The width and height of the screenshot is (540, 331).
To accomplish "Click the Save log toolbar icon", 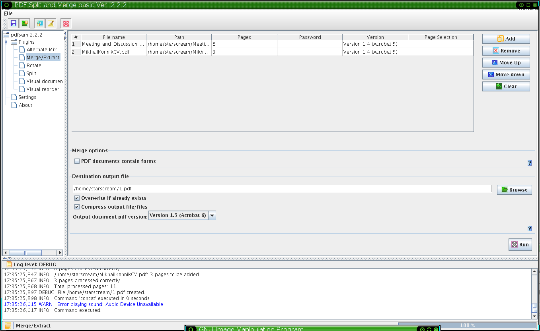I will [39, 23].
